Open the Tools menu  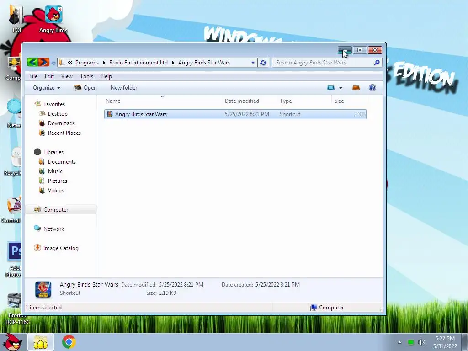[86, 76]
